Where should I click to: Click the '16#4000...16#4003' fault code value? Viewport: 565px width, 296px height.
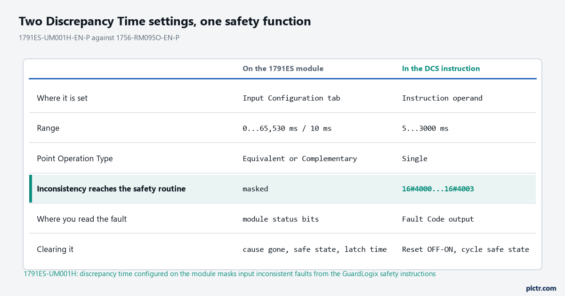point(438,189)
